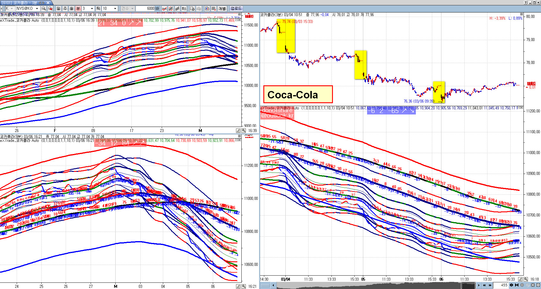
Task: Open pencil drawing tool in bottom-right pane
Action: click(520, 279)
